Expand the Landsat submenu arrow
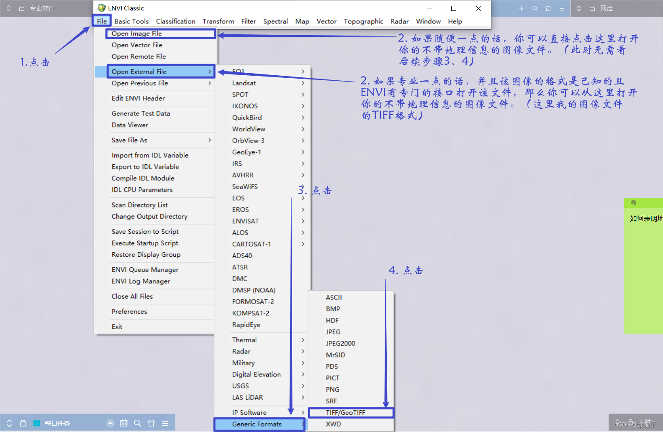Screen dimensions: 663x432 pos(303,83)
